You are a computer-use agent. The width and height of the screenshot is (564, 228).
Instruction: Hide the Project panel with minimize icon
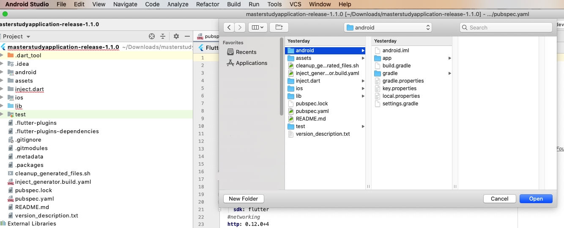pos(187,37)
